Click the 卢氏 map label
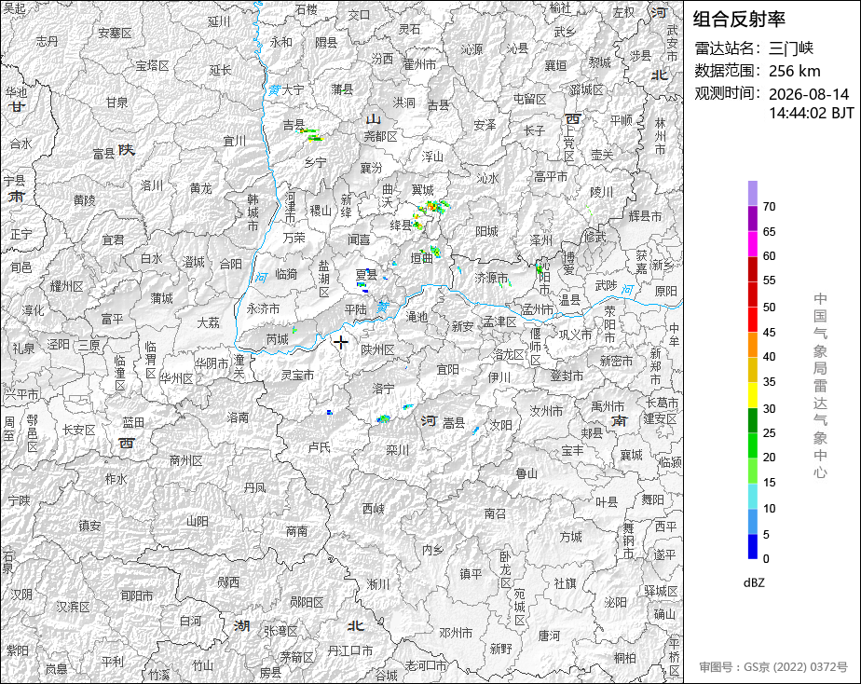Viewport: 861px width, 684px height. tap(319, 447)
